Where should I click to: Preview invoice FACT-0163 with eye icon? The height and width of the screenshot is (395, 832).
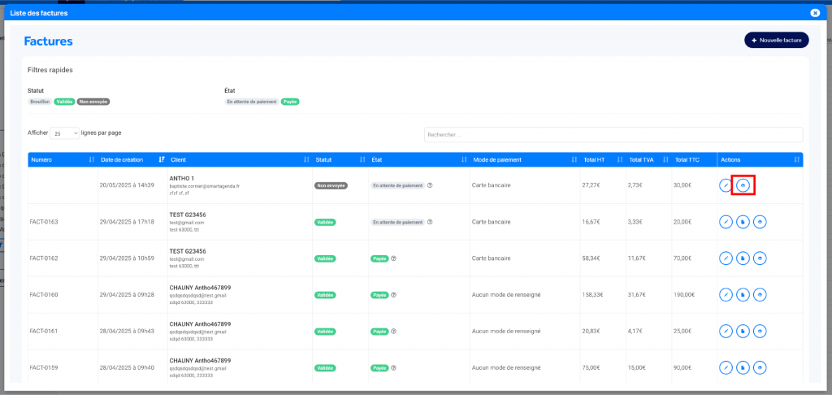[760, 222]
